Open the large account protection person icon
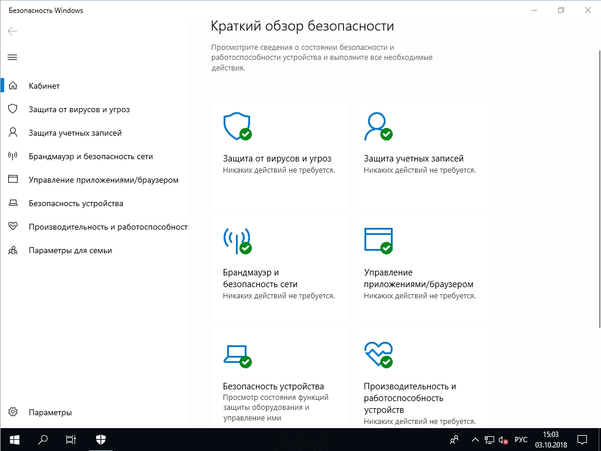601x451 pixels. coord(379,126)
